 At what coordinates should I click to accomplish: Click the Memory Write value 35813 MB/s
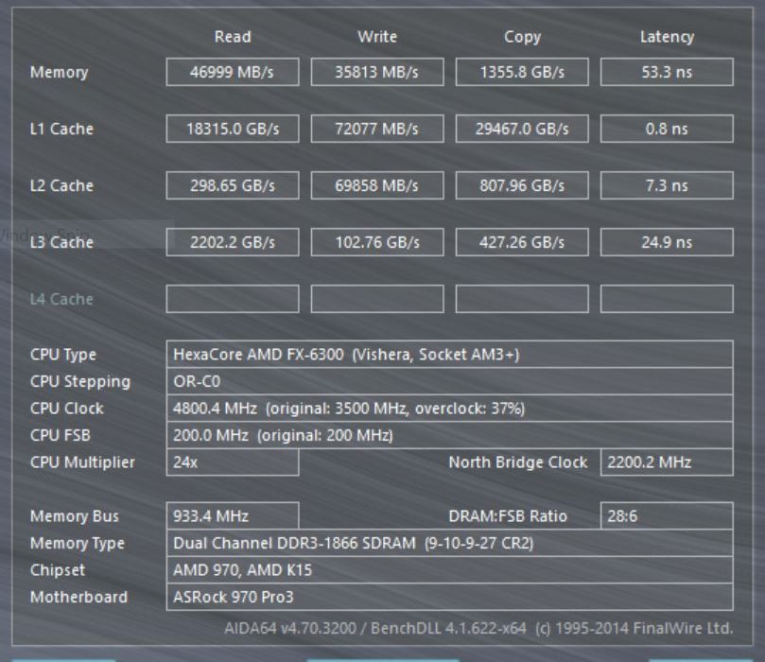[x=377, y=72]
